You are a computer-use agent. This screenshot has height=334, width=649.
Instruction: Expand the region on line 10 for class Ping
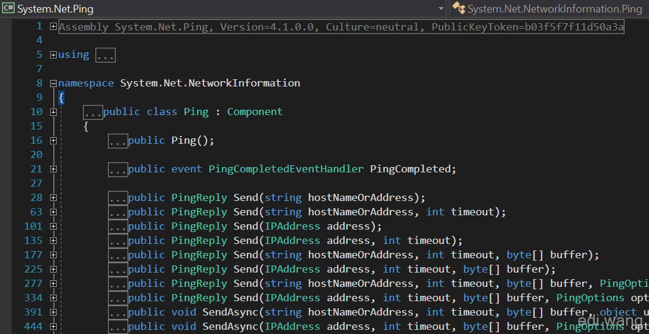coord(53,112)
